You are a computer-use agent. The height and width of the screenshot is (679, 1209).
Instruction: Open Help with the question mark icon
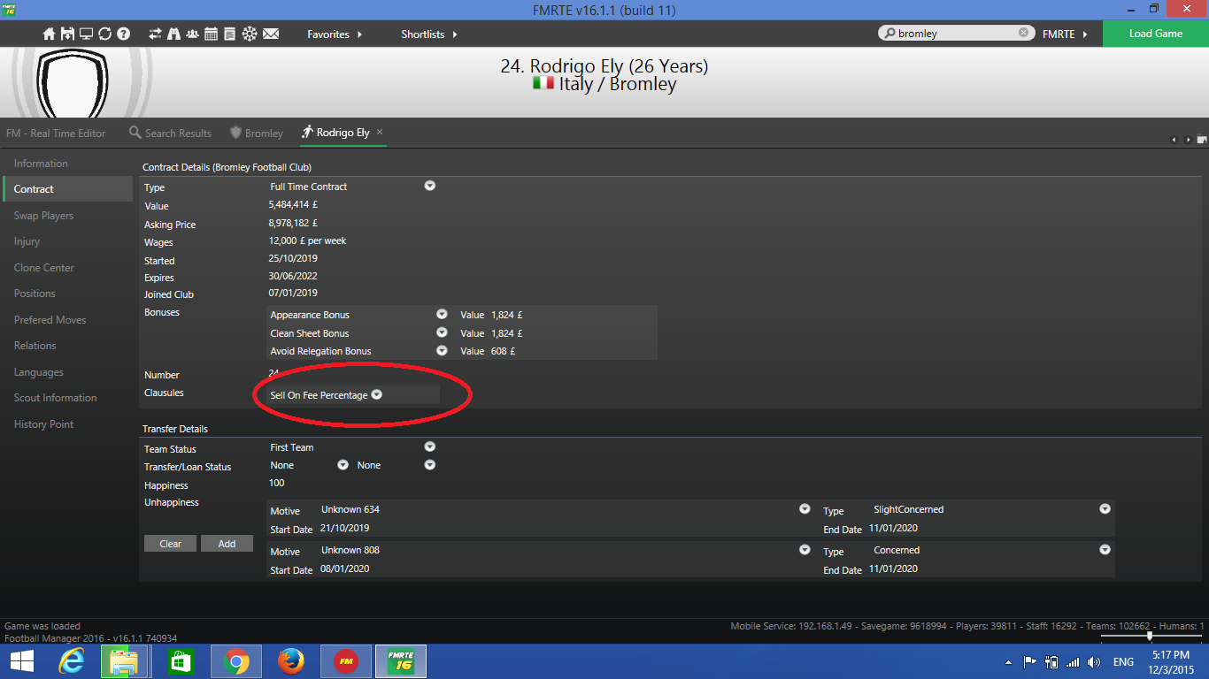click(123, 34)
